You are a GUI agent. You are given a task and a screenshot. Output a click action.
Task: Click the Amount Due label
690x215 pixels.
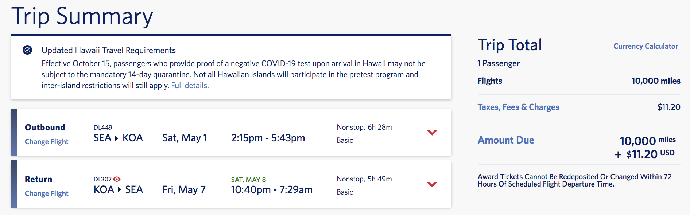[506, 140]
